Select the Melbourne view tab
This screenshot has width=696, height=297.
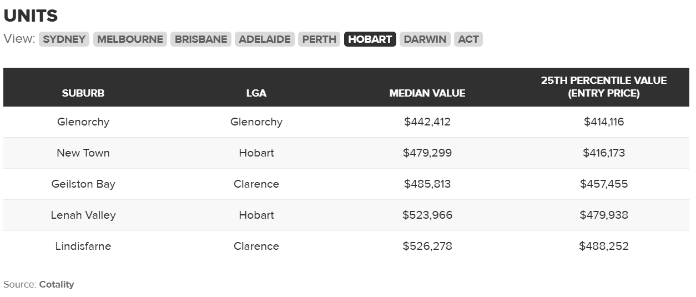tap(130, 39)
